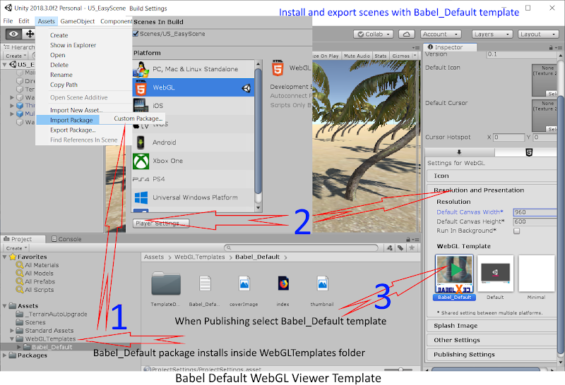This screenshot has width=565, height=385.
Task: Expand the Icon settings section
Action: coord(492,176)
